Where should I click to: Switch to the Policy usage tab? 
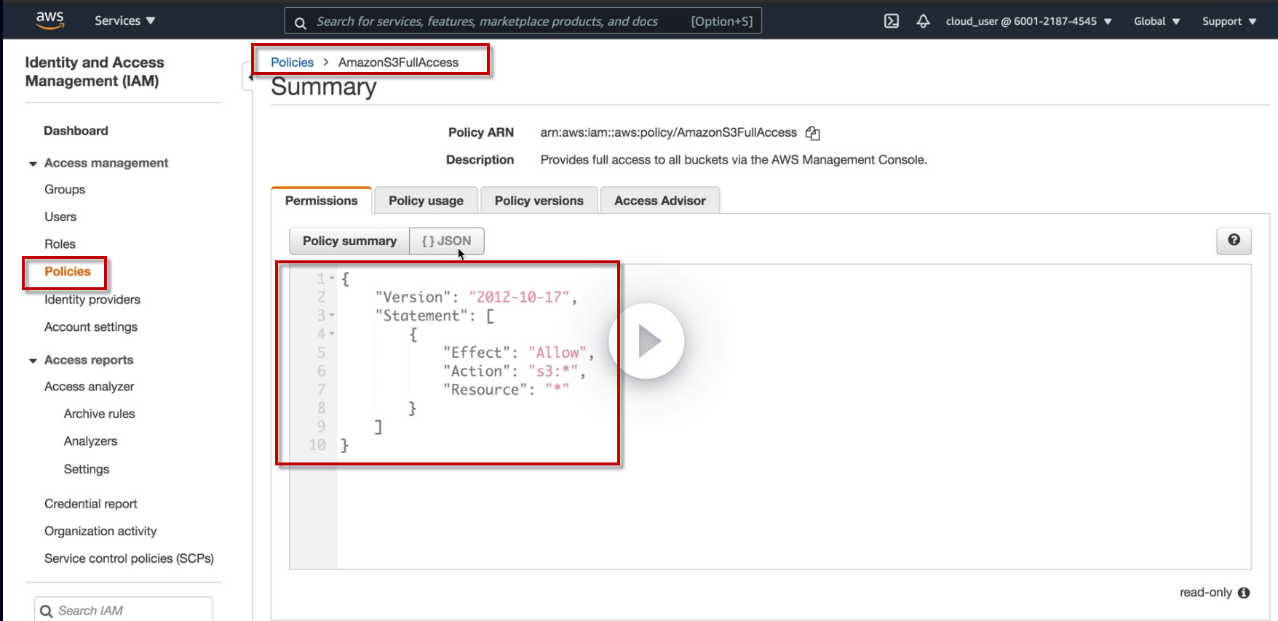coord(426,201)
